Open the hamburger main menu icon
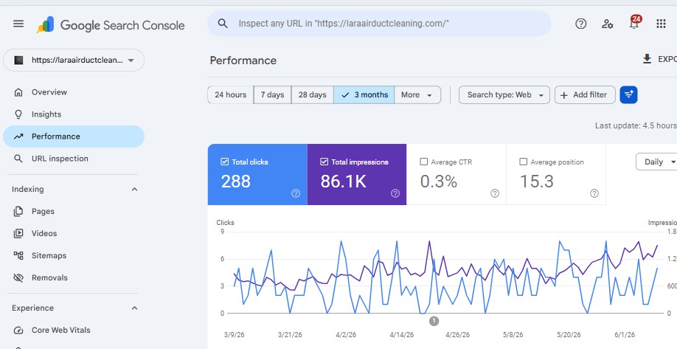This screenshot has width=677, height=349. point(18,24)
